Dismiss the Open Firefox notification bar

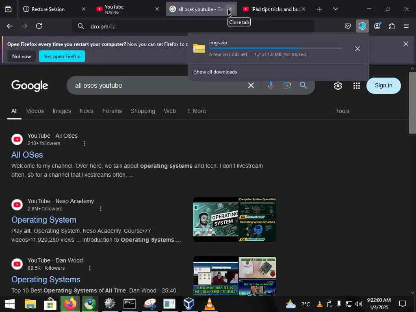(x=406, y=44)
